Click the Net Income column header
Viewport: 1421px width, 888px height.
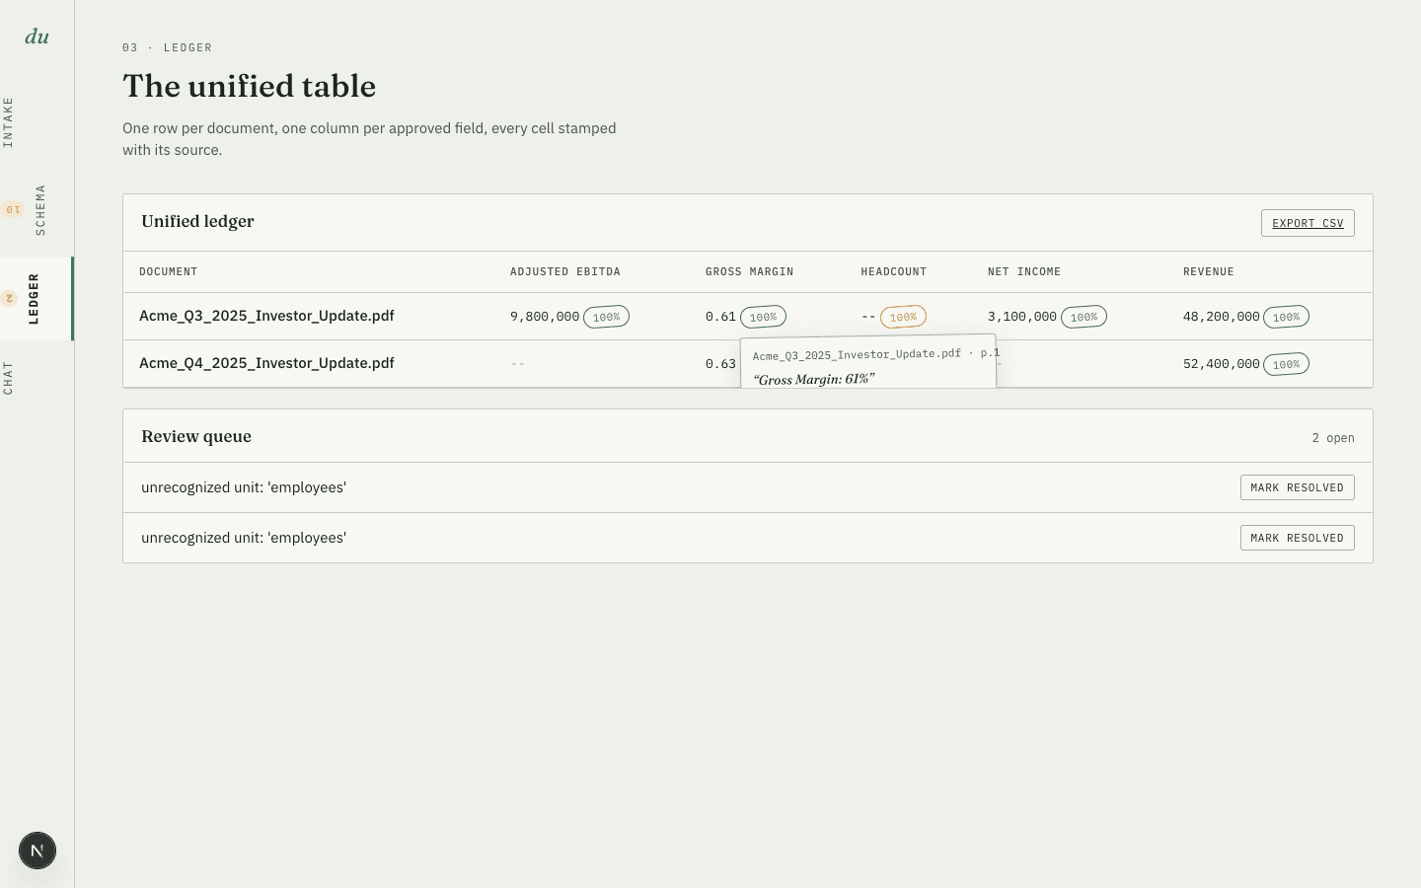pos(1024,271)
